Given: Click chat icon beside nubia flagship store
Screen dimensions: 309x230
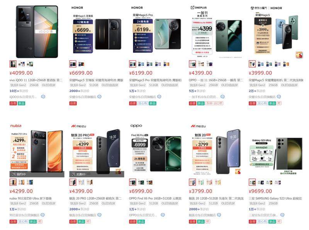Looking at the screenshot, I should 42,215.
